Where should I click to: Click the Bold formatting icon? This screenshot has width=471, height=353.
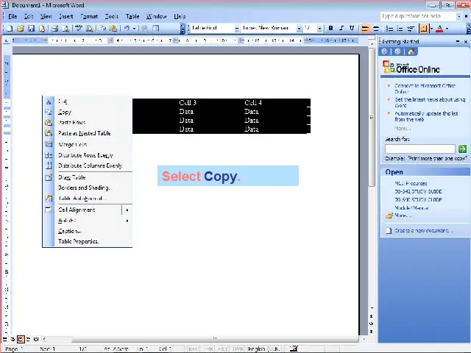330,29
